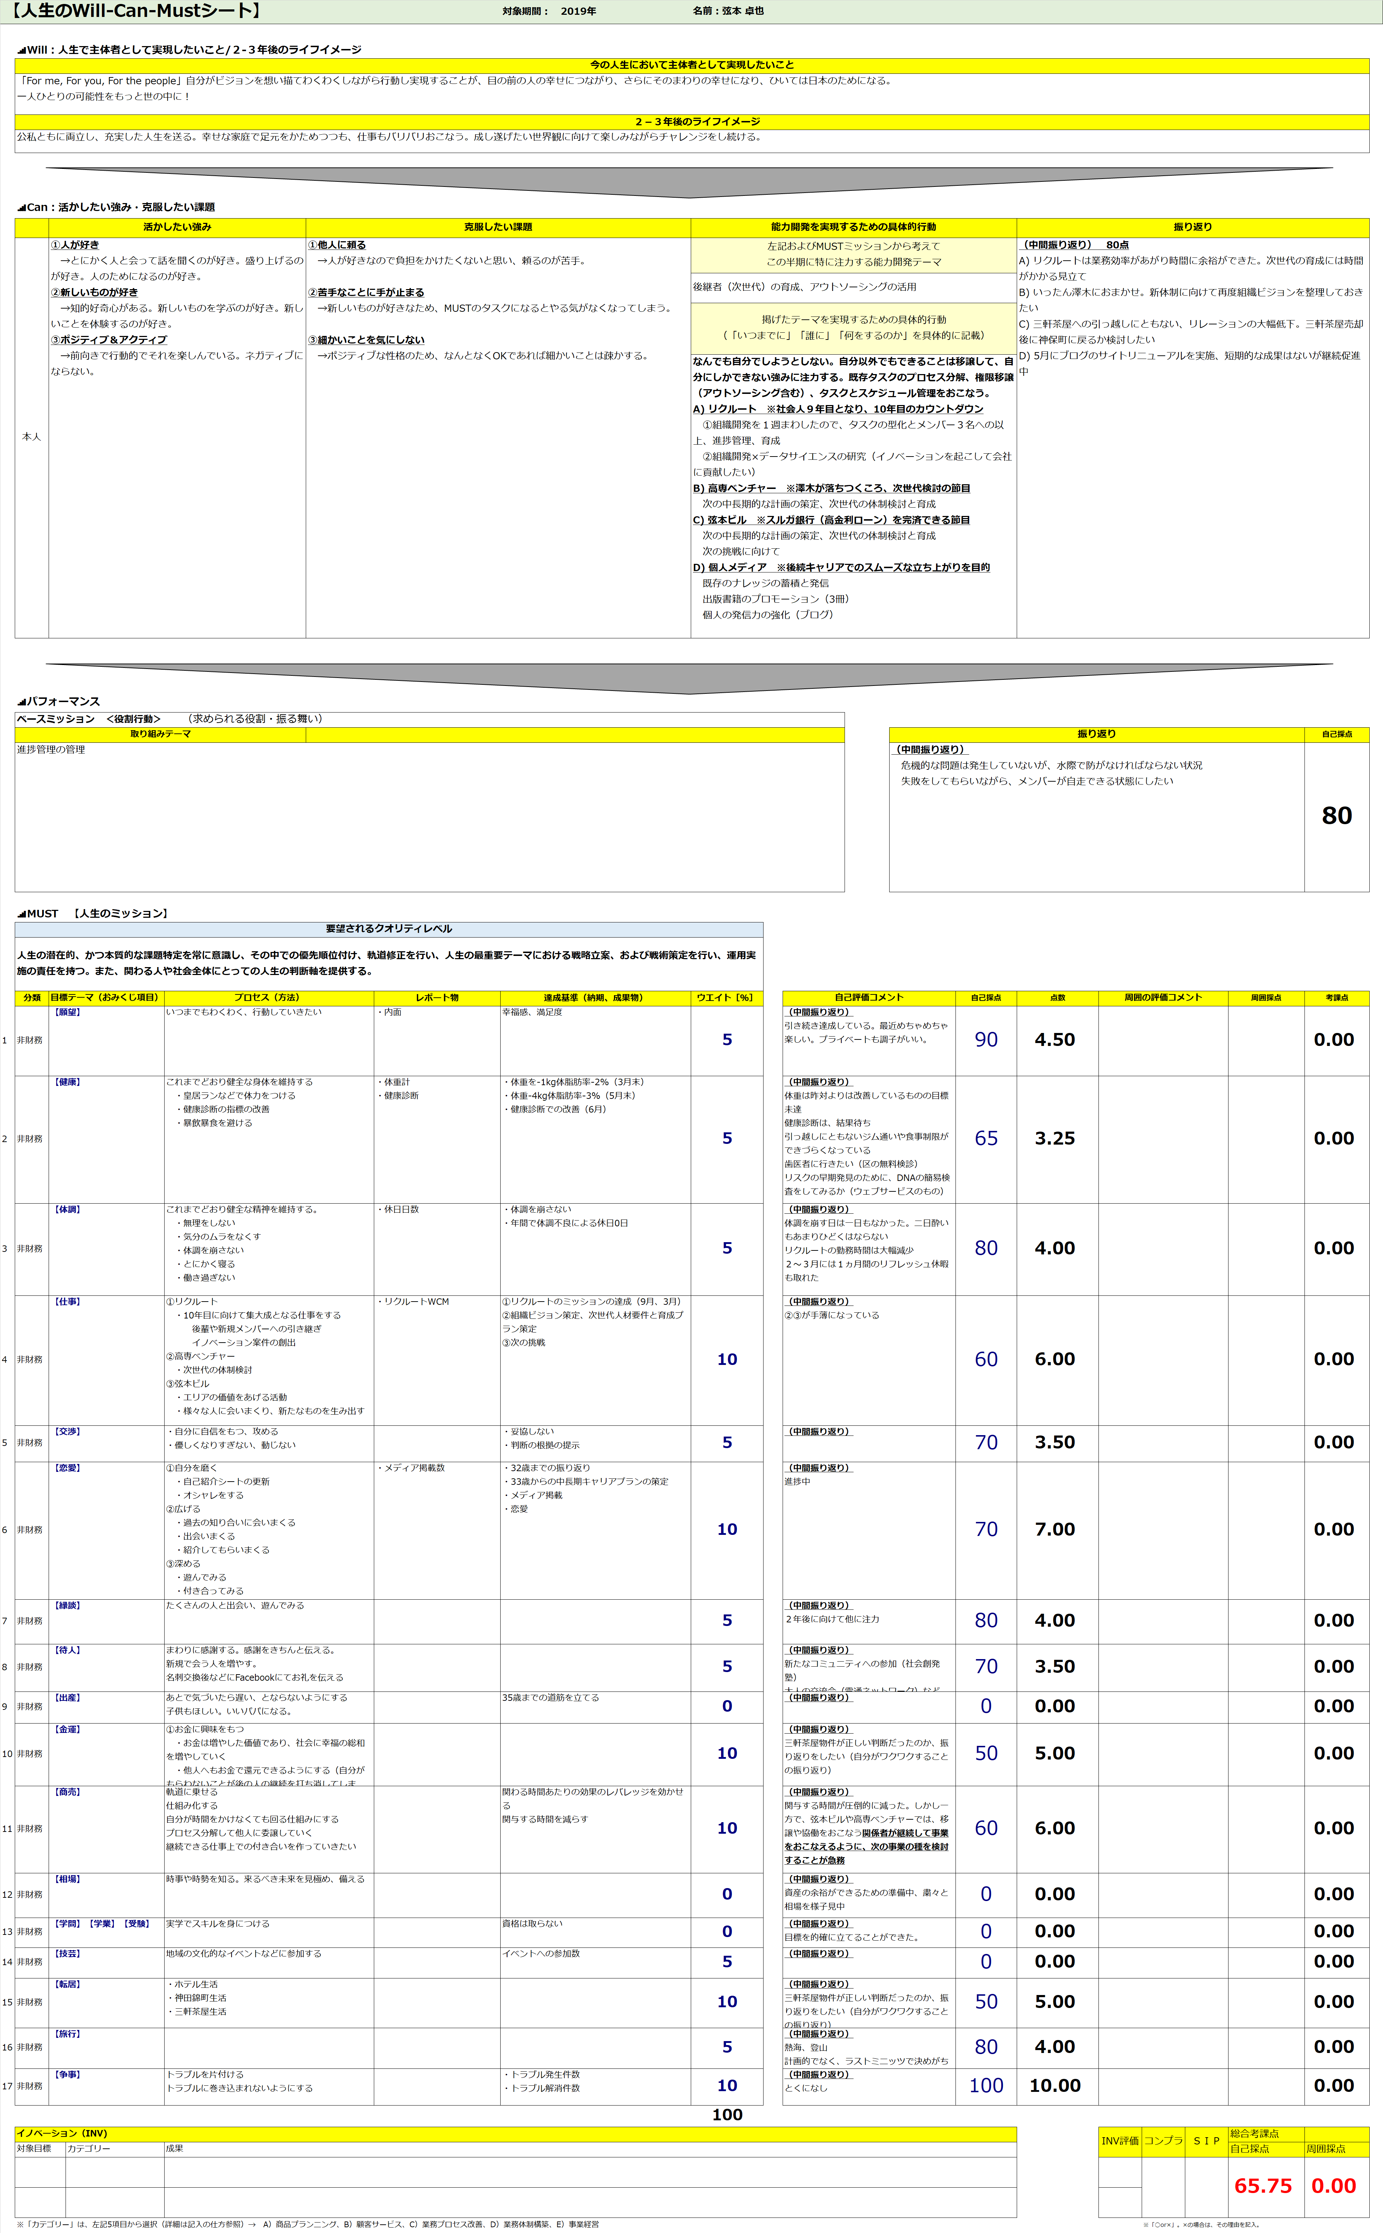Select the 名前：弦本 卓也 cell
The image size is (1383, 2233).
pos(728,11)
